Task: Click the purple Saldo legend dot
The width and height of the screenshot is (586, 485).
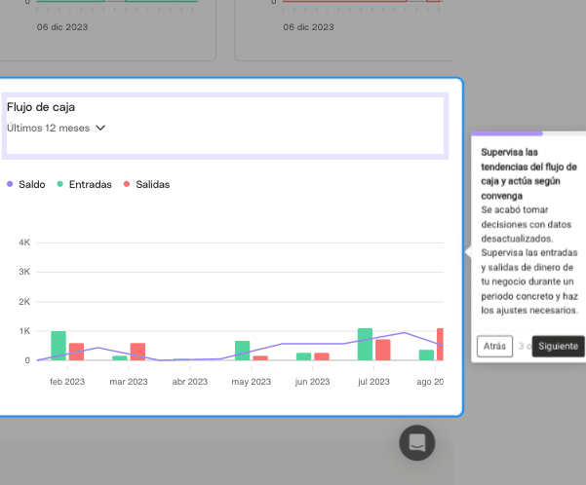Action: [x=10, y=184]
